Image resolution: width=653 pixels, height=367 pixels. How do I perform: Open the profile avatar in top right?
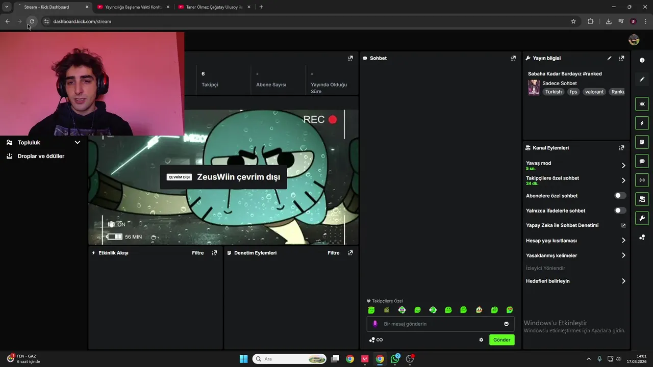pyautogui.click(x=634, y=40)
